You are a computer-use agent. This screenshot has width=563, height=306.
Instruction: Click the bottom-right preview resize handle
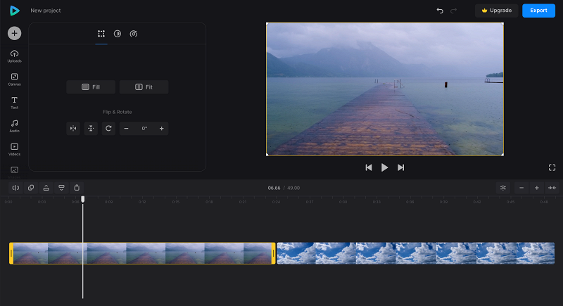[502, 155]
